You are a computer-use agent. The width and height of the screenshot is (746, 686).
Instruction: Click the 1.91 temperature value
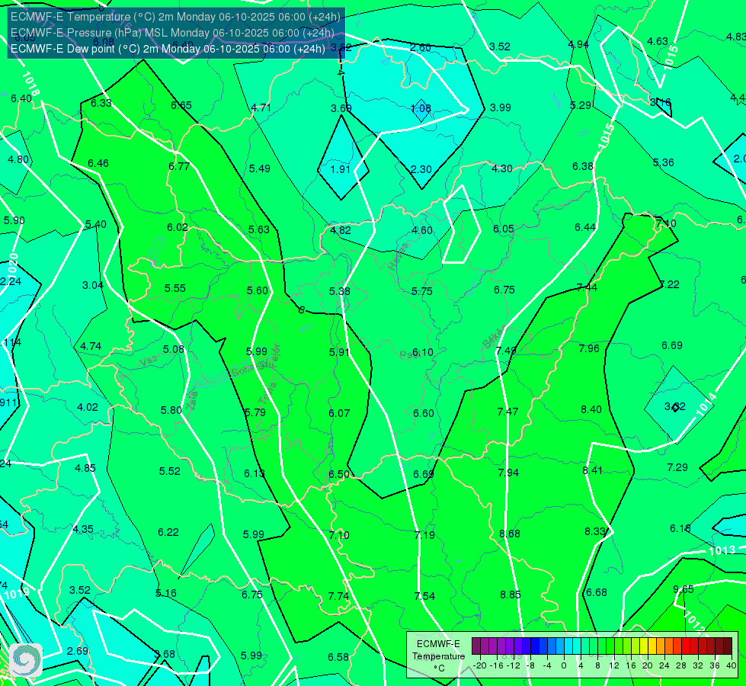(340, 169)
